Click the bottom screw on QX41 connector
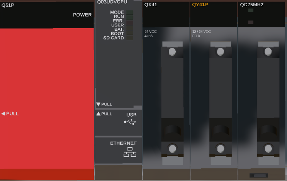The width and height of the screenshot is (287, 181). [172, 149]
